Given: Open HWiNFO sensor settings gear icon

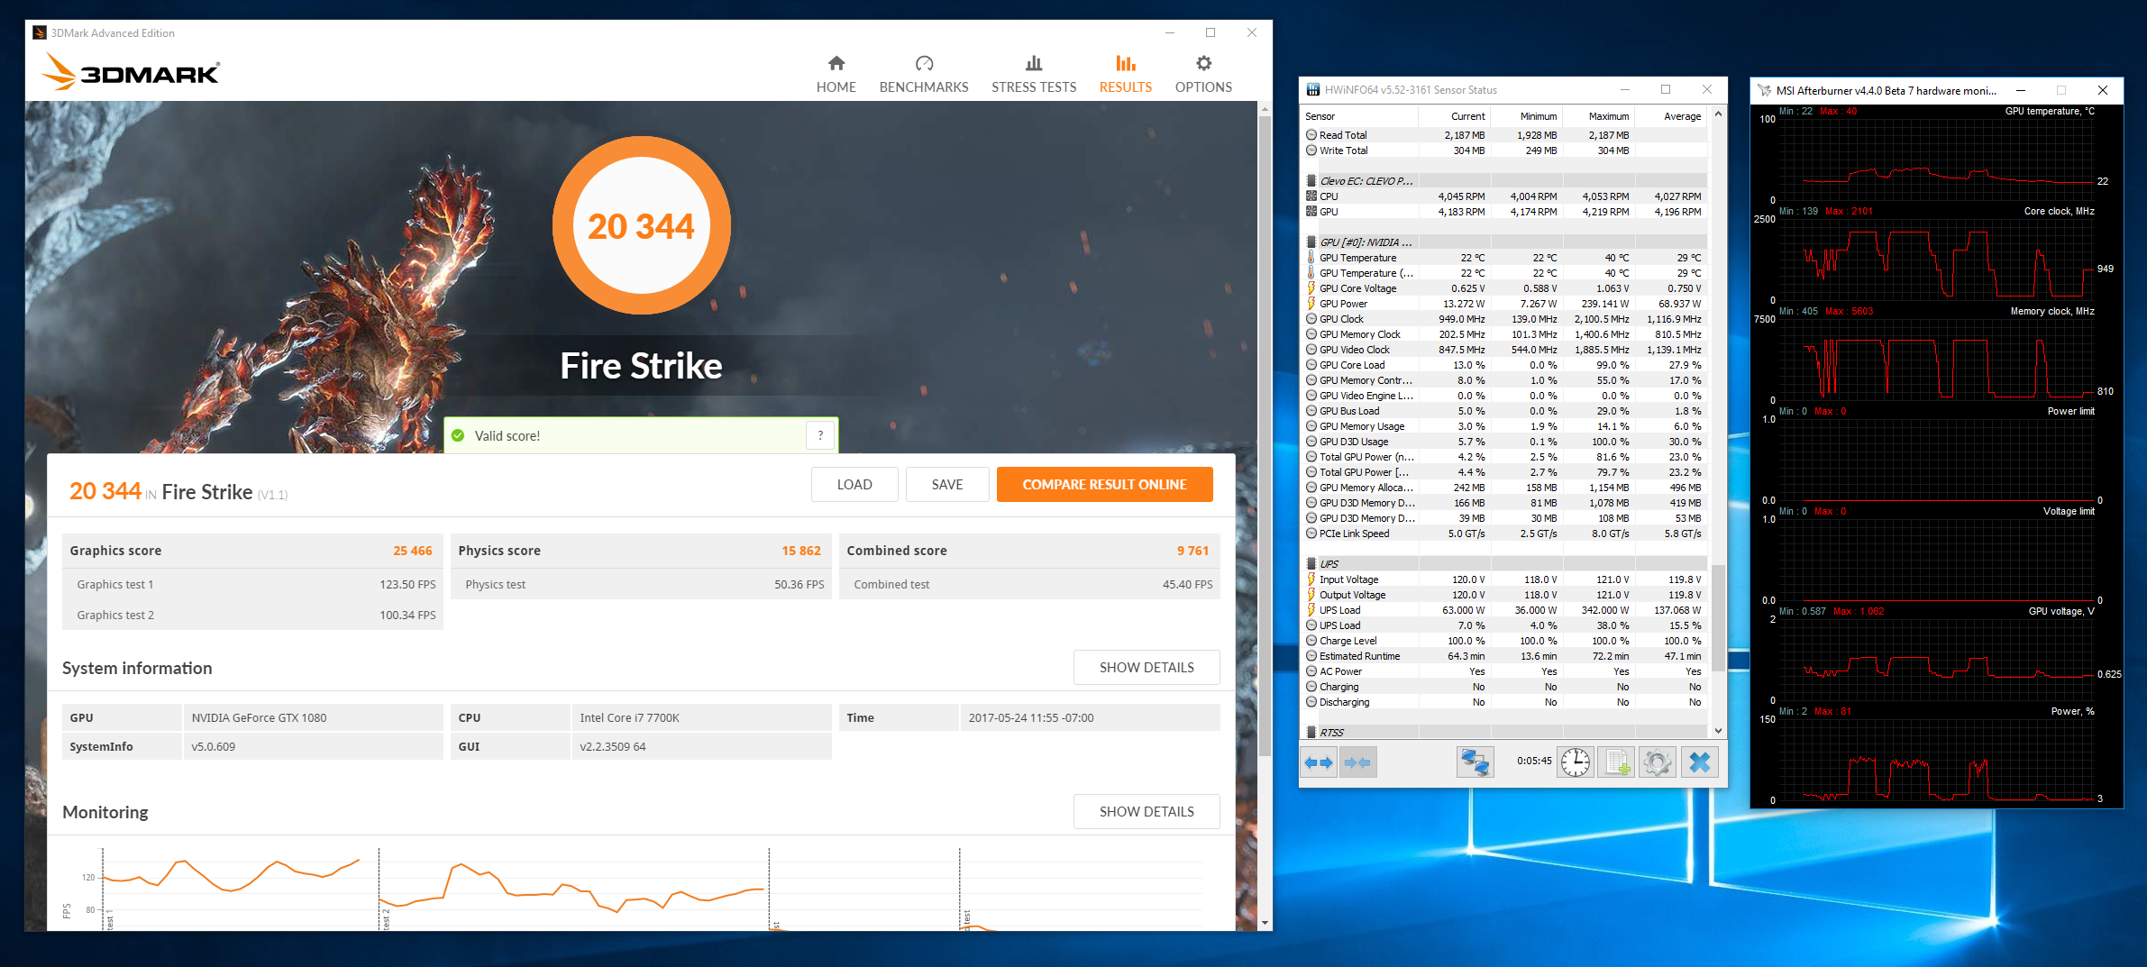Looking at the screenshot, I should pyautogui.click(x=1657, y=762).
